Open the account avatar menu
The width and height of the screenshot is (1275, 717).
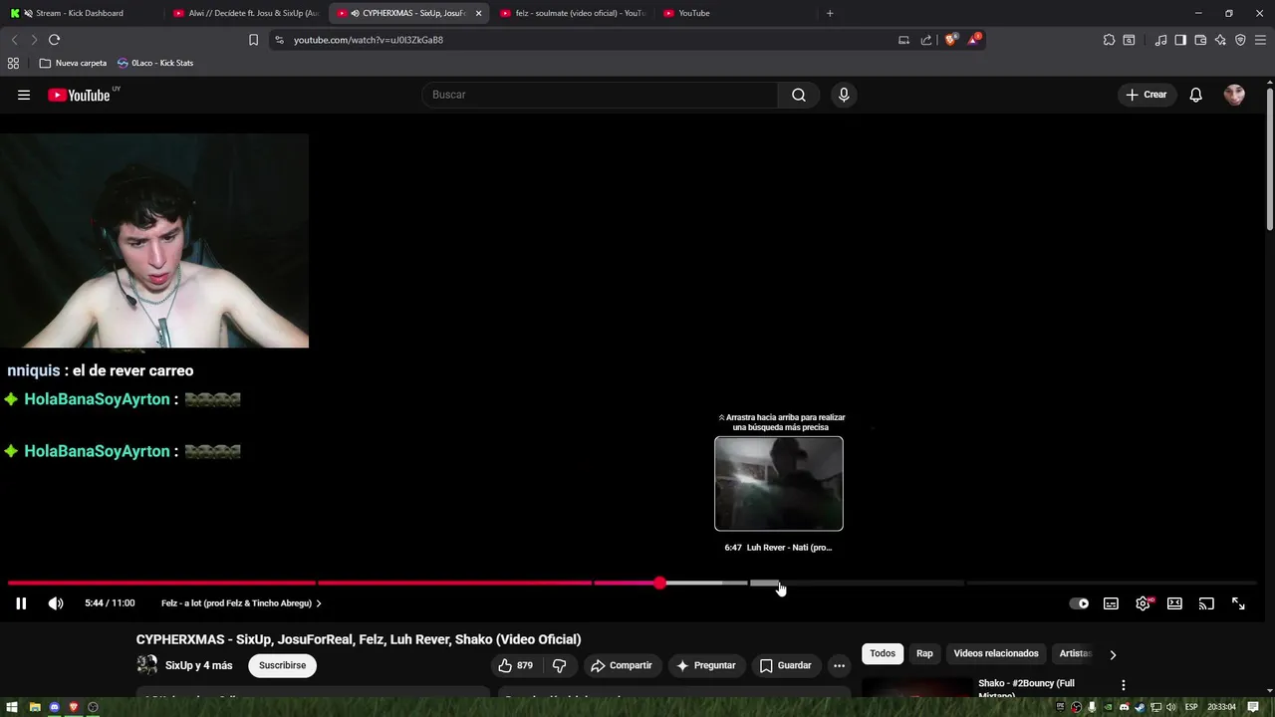pyautogui.click(x=1234, y=95)
